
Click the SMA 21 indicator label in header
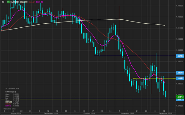(32, 2)
